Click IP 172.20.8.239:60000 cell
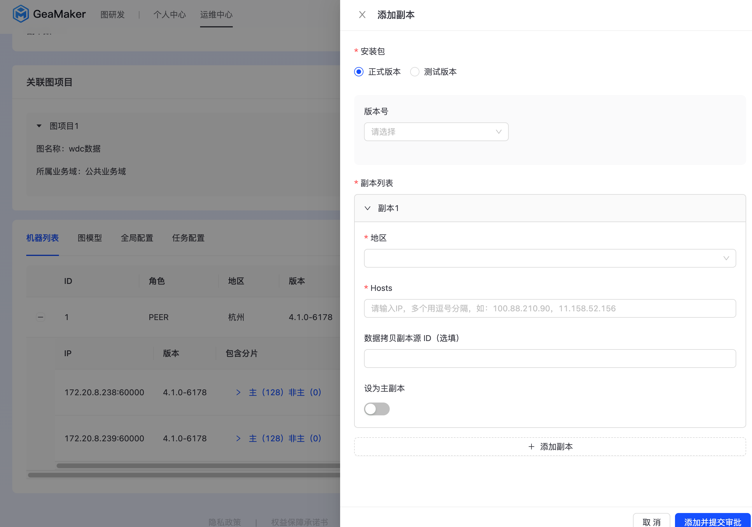The height and width of the screenshot is (527, 752). point(104,439)
